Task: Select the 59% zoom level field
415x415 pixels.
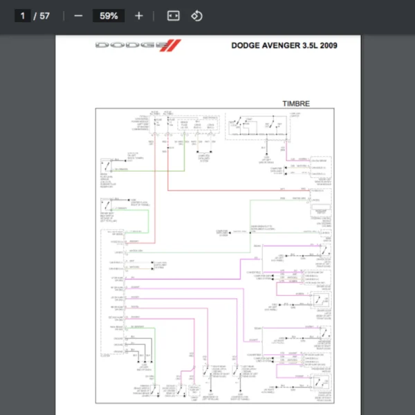Action: click(109, 15)
